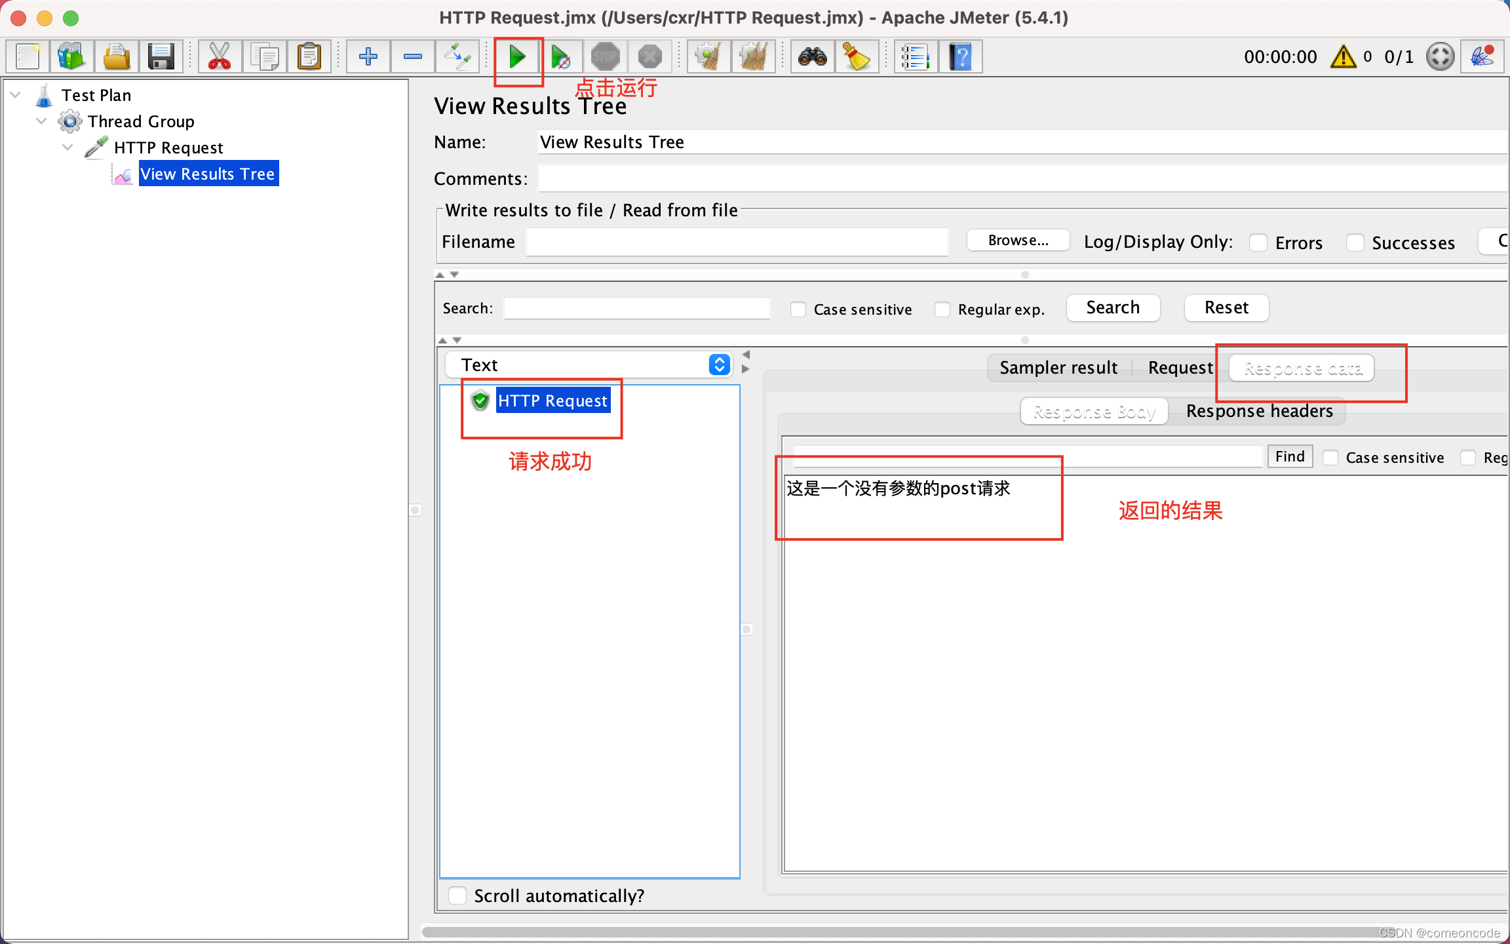Collapse the HTTP Request tree node
1510x944 pixels.
click(x=68, y=147)
